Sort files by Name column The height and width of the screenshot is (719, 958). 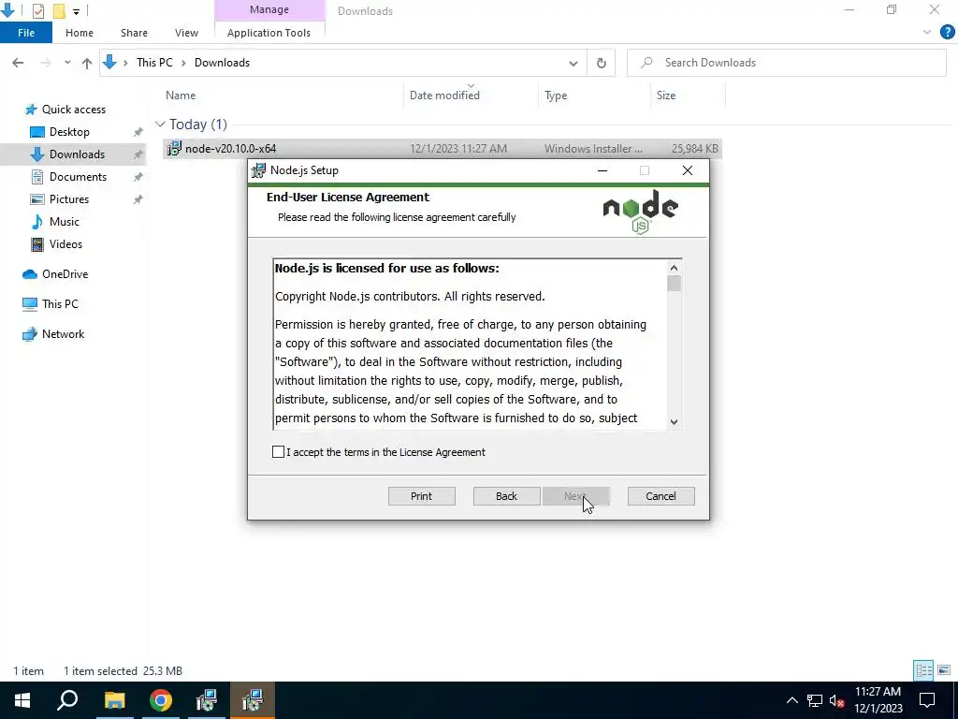181,95
